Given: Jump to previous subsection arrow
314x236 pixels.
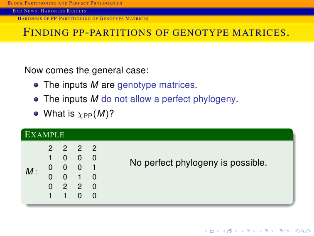Looking at the screenshot, I should (x=242, y=231).
